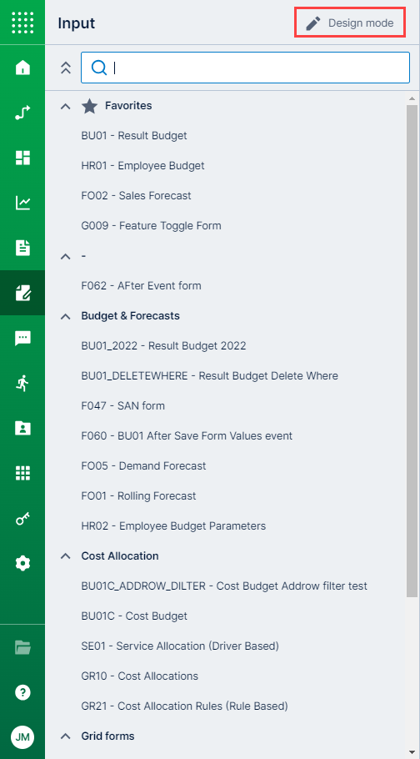The height and width of the screenshot is (759, 420).
Task: Open the JM user profile avatar
Action: point(22,737)
